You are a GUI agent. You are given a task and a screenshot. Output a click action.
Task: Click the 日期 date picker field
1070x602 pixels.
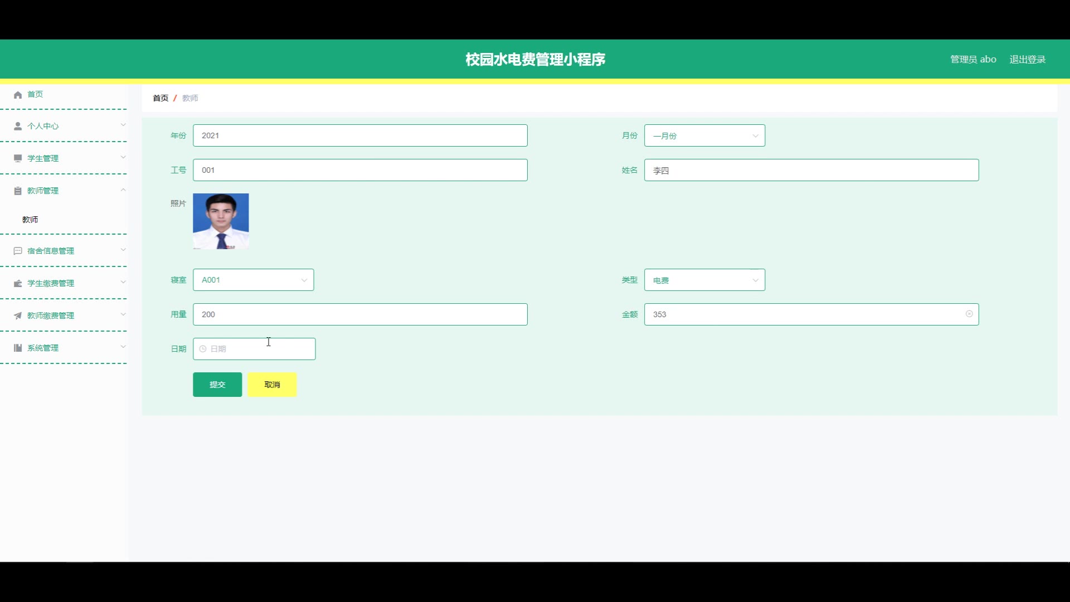pos(254,349)
